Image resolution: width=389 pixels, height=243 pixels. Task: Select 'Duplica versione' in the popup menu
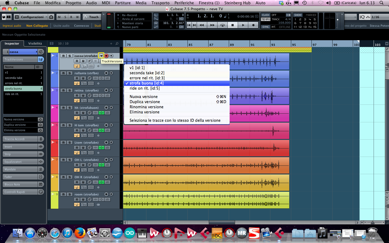pyautogui.click(x=177, y=102)
